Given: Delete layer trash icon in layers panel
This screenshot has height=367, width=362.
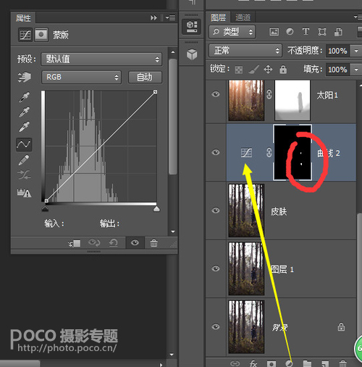Looking at the screenshot, I should (343, 363).
